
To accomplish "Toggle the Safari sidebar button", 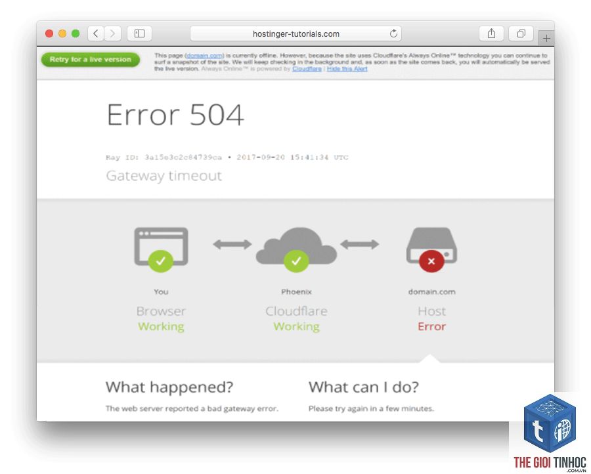I will click(x=139, y=33).
